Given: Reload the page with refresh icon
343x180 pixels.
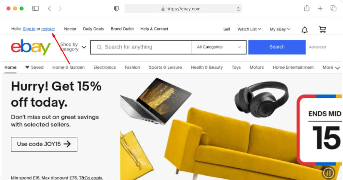Looking at the screenshot, I should [238, 9].
